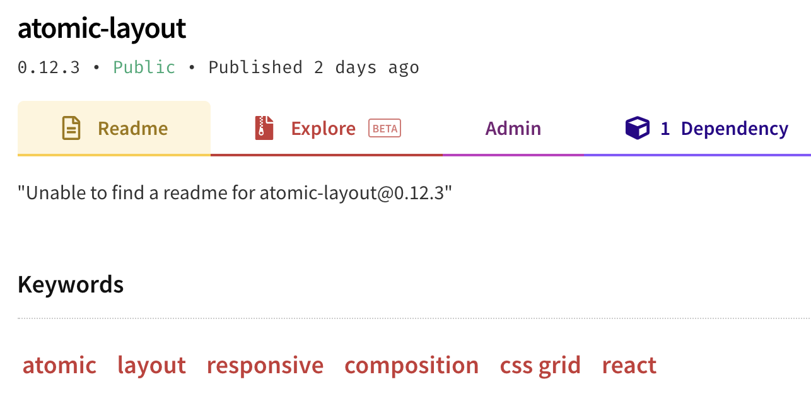Click the Explore fire icon
This screenshot has width=811, height=406.
point(264,127)
